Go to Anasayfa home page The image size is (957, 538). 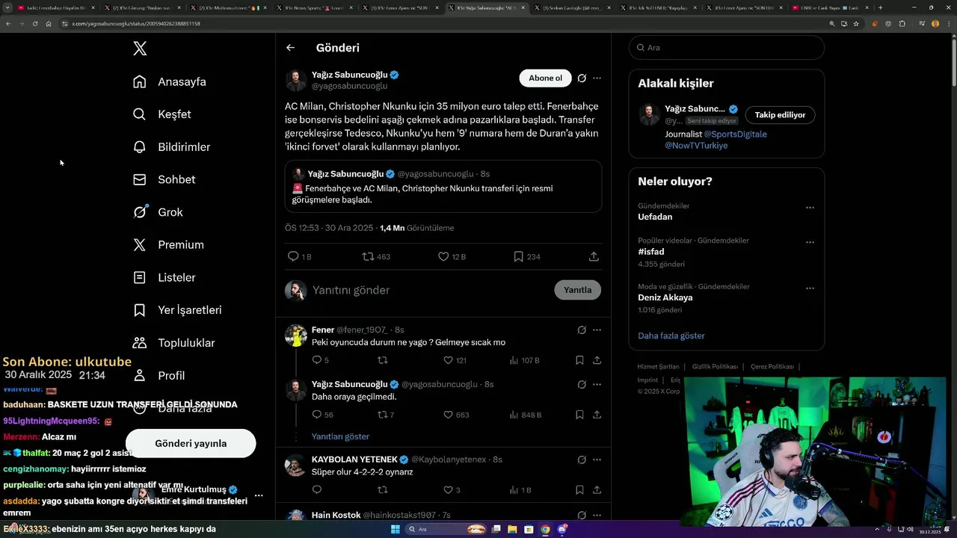[169, 81]
